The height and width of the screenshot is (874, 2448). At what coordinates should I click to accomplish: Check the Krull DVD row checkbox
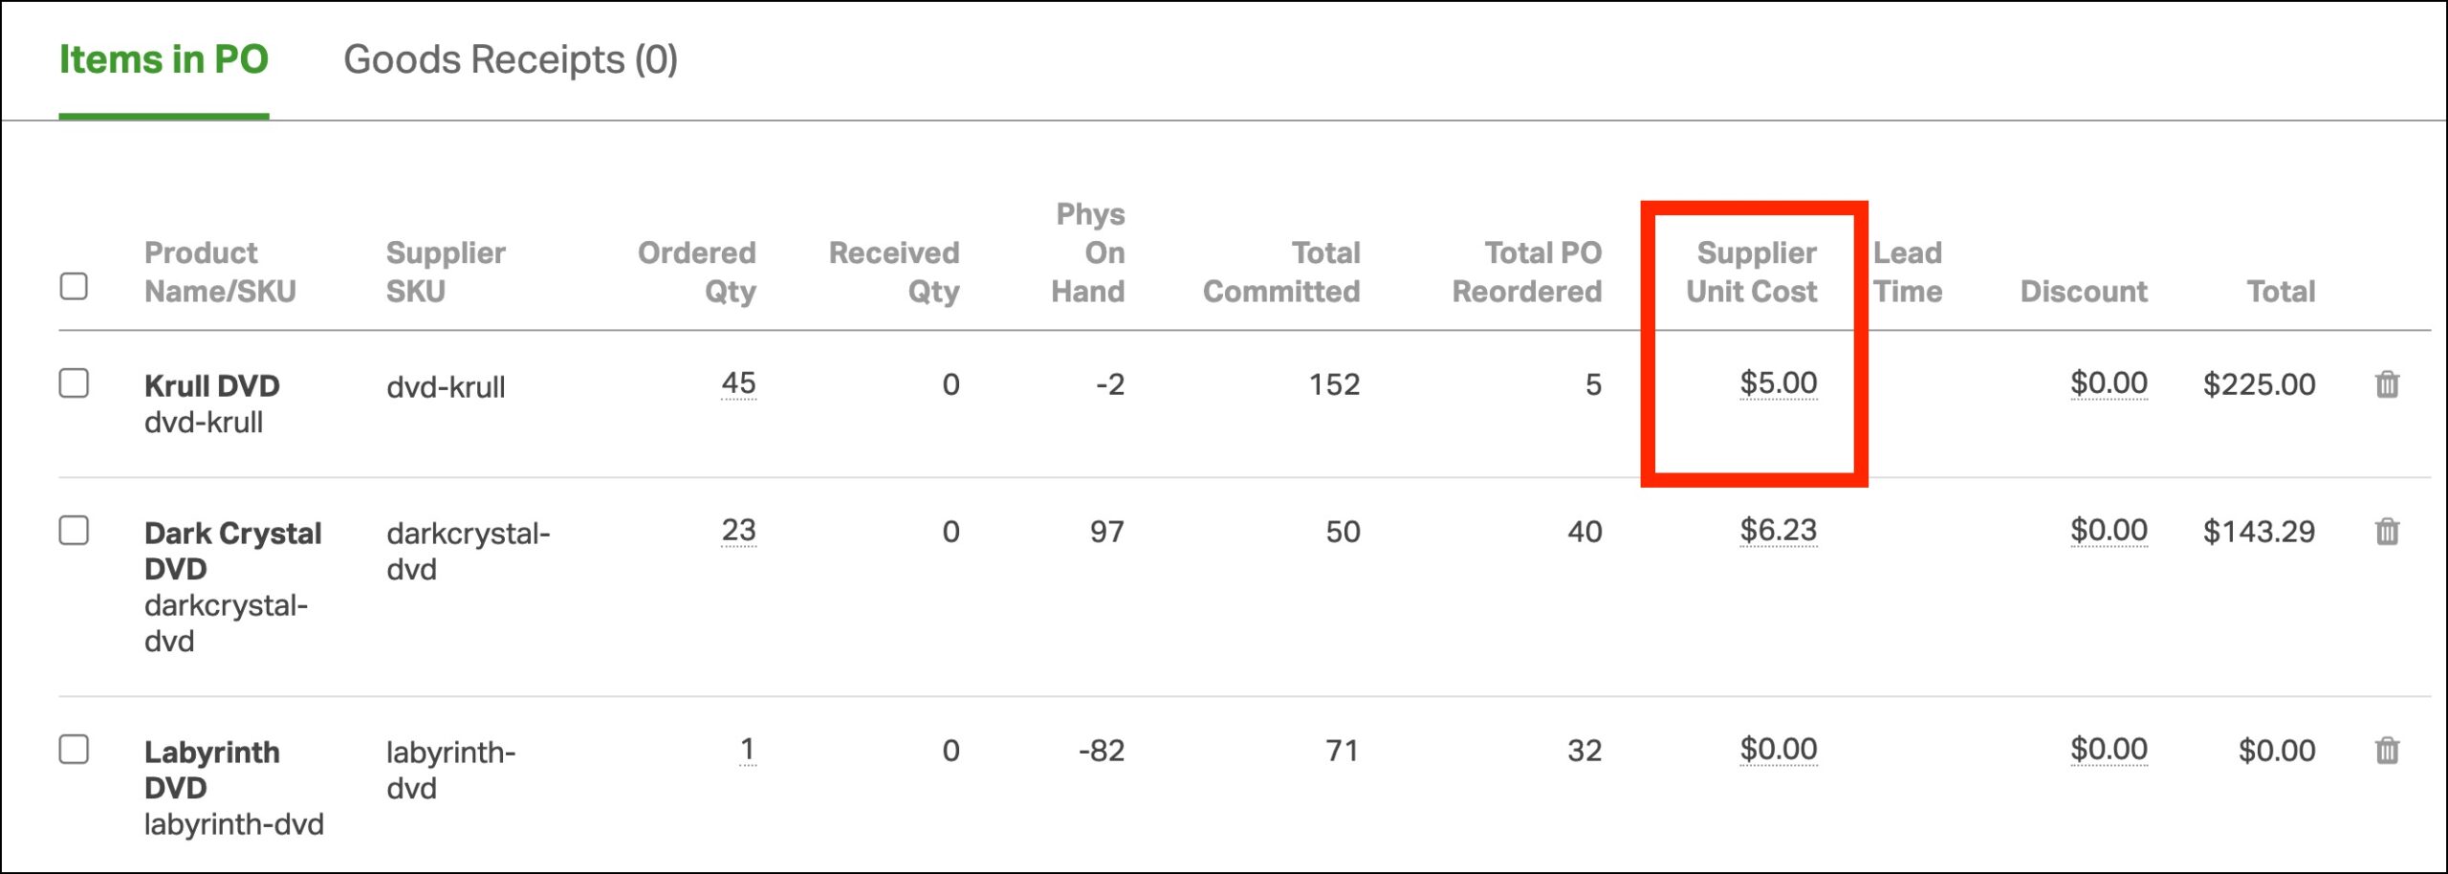click(74, 382)
